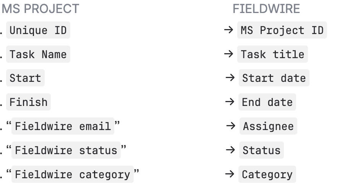The image size is (337, 192).
Task: Select the Task Name field chip
Action: coord(38,54)
